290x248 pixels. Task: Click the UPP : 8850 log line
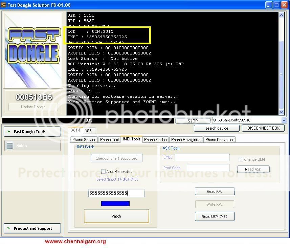tap(81, 21)
